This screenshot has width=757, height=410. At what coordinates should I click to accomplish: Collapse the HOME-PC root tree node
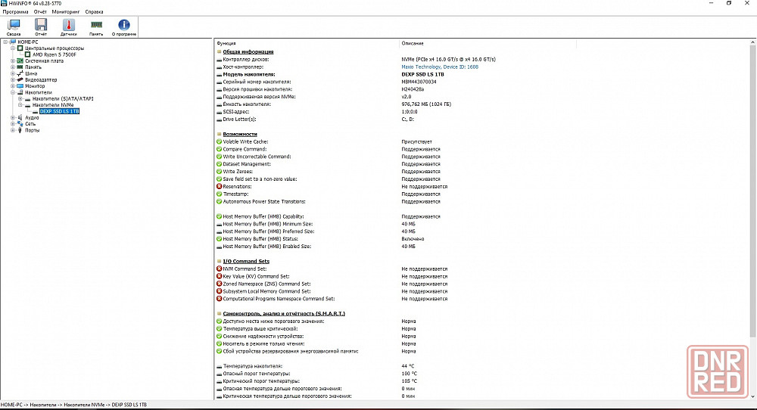tap(5, 42)
